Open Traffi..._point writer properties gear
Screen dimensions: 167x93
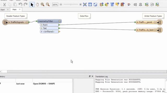coord(155,22)
